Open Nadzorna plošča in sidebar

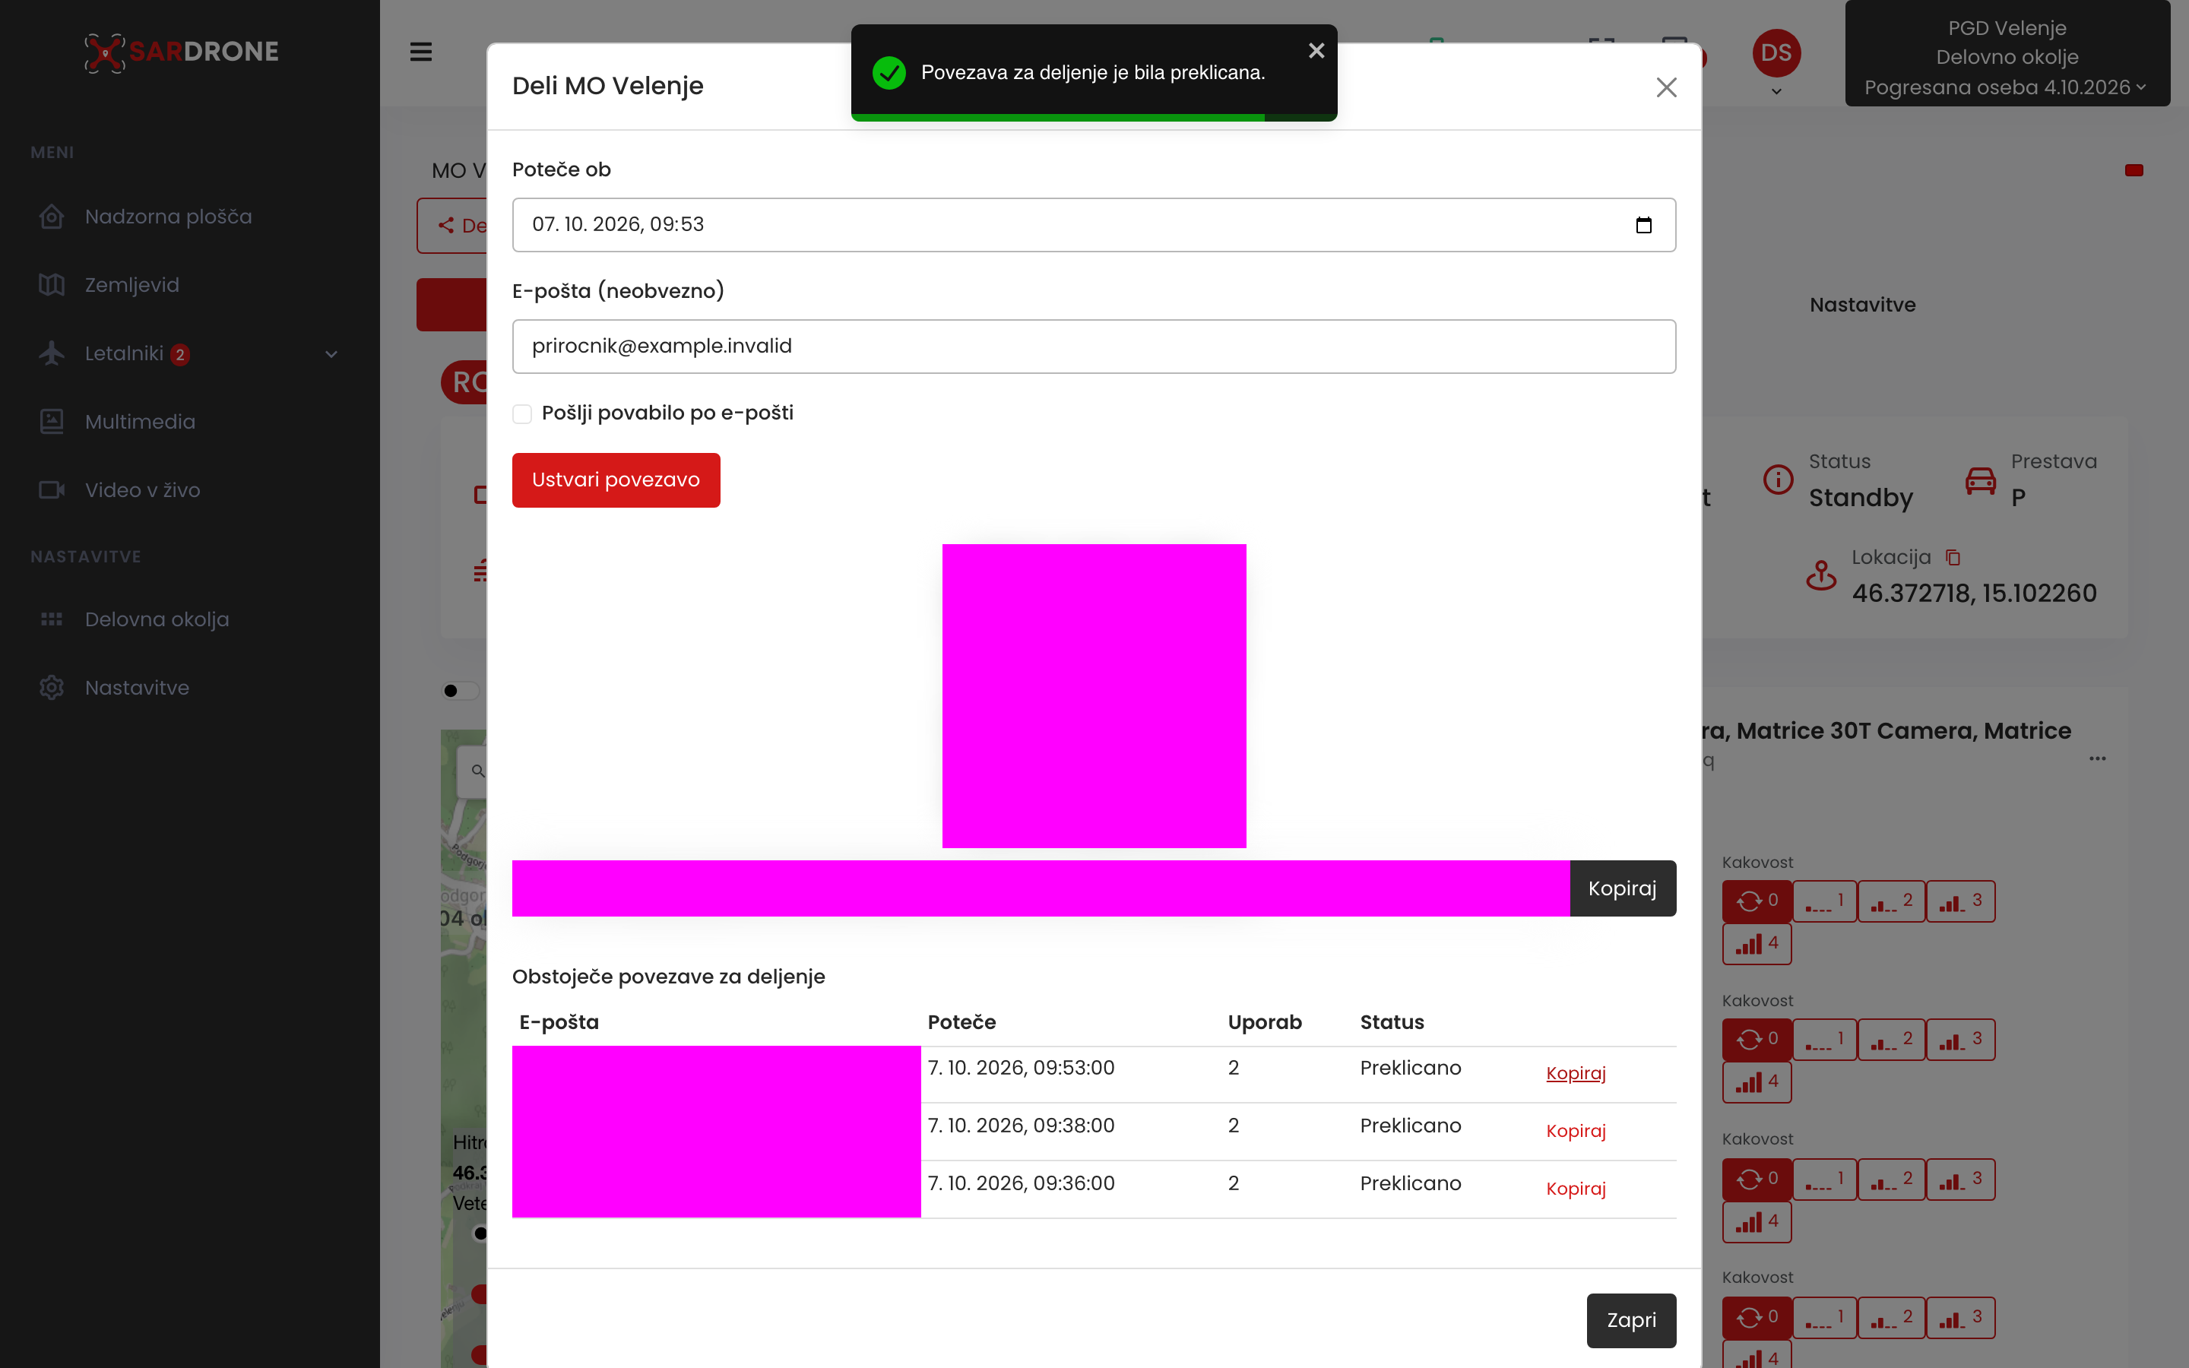coord(168,217)
